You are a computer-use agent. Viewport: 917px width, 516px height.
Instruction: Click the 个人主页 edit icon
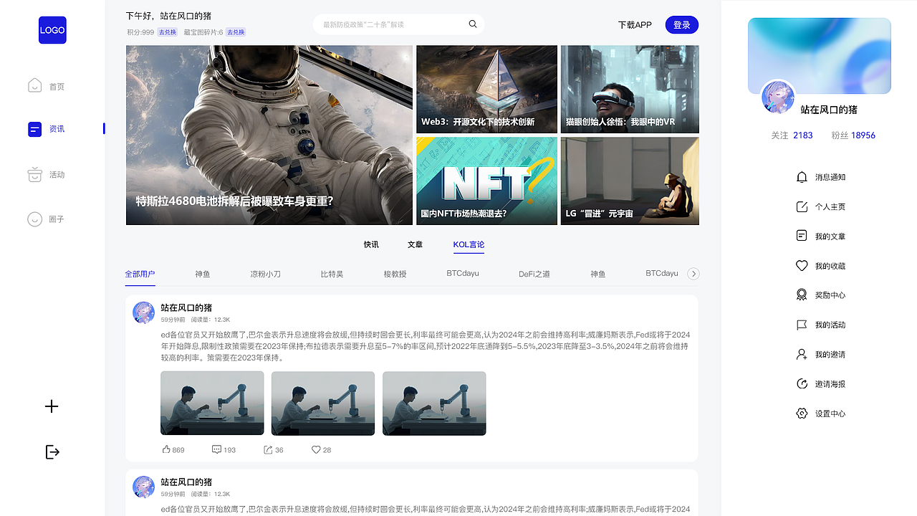tap(802, 206)
